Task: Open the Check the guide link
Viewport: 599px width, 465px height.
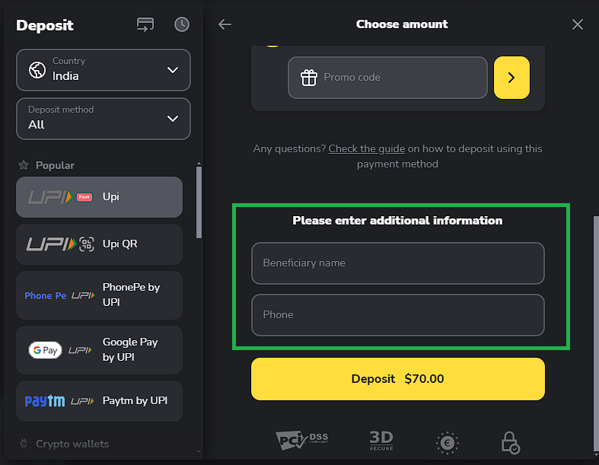Action: tap(366, 149)
